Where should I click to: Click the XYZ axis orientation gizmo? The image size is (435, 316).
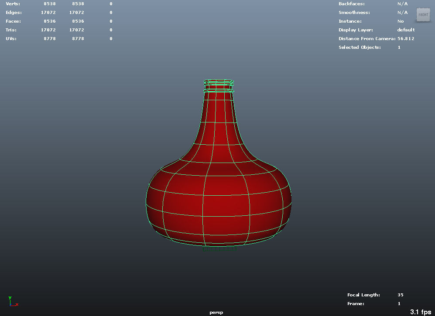(x=13, y=302)
